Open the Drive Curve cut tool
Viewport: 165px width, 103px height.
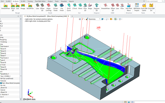[x=69, y=7]
